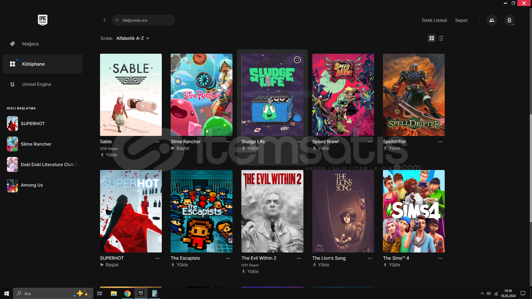Open Chrome from the taskbar
The image size is (532, 299).
click(127, 293)
